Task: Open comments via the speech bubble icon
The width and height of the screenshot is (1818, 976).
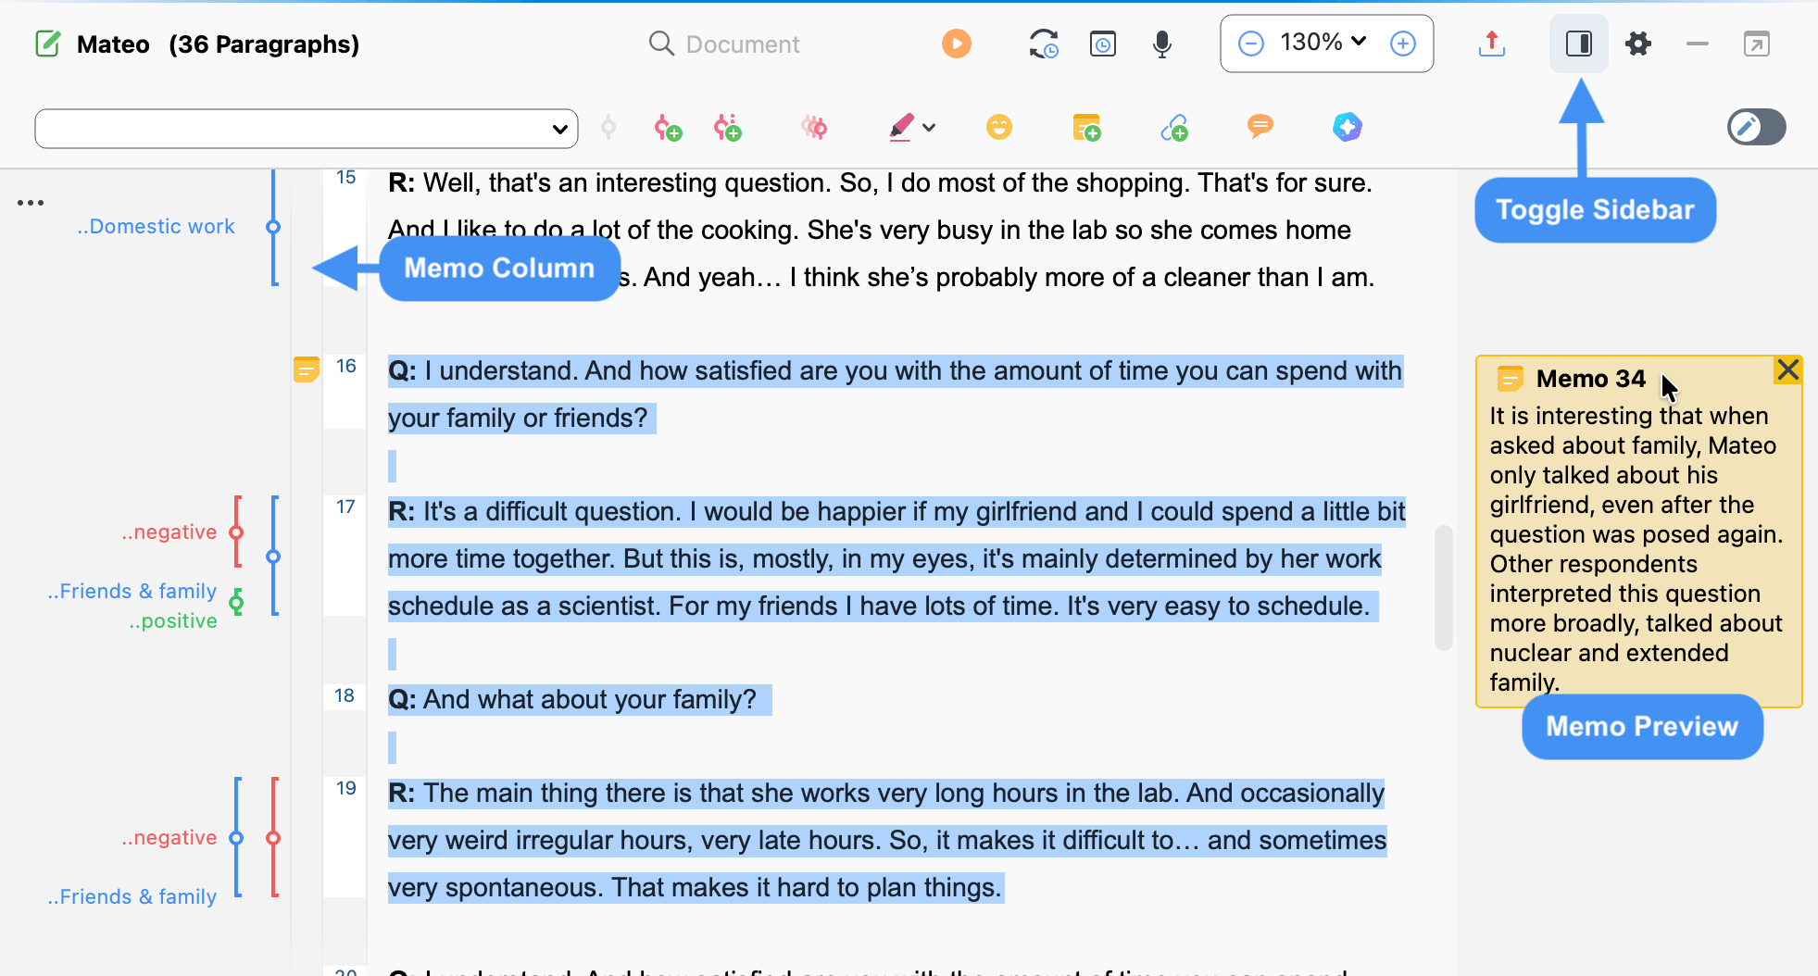Action: (x=1260, y=128)
